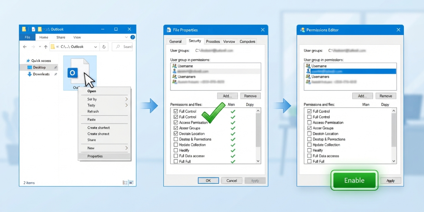Check Hedate Collection in File Properties
Image resolution: width=424 pixels, height=212 pixels.
[176, 145]
